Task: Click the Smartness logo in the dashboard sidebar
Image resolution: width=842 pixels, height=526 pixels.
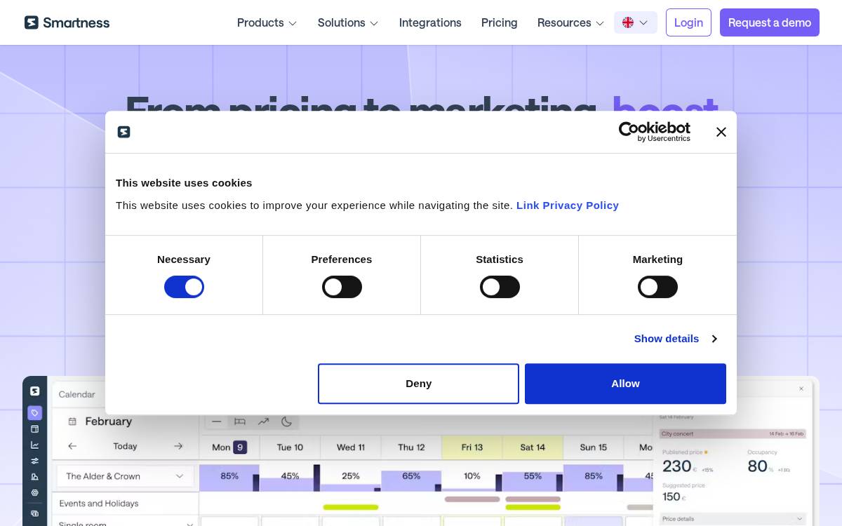Action: (34, 391)
